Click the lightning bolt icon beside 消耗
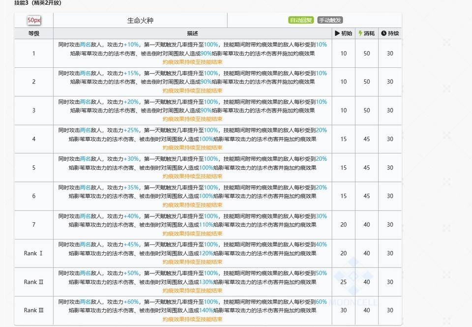This screenshot has width=472, height=327. point(360,33)
